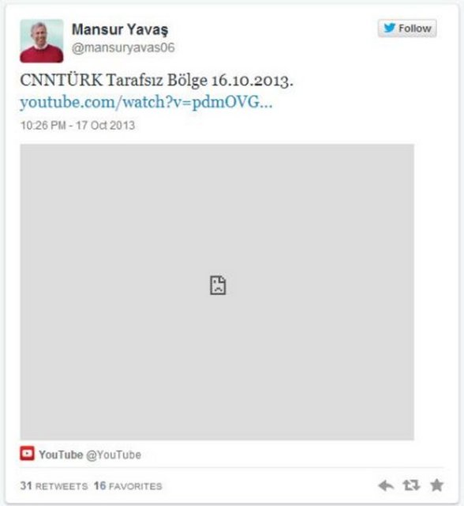Favorite the tweet with the star icon
Screen dimensions: 464x506
click(x=436, y=485)
